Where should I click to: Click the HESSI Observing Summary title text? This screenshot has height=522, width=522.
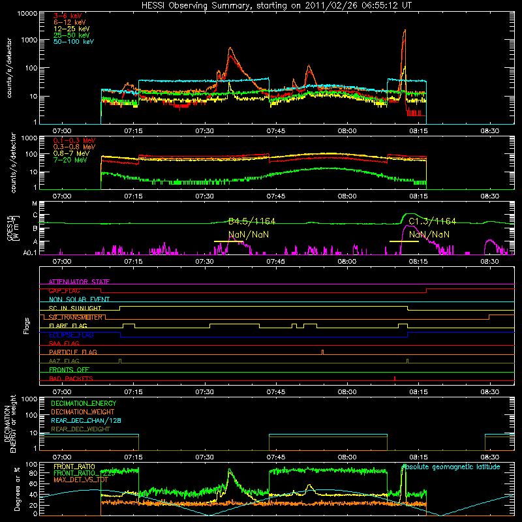(276, 5)
